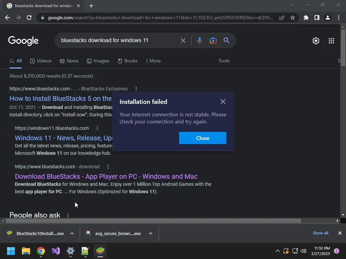Open the Windows Start menu
Viewport: 346px width, 259px height.
pos(11,251)
